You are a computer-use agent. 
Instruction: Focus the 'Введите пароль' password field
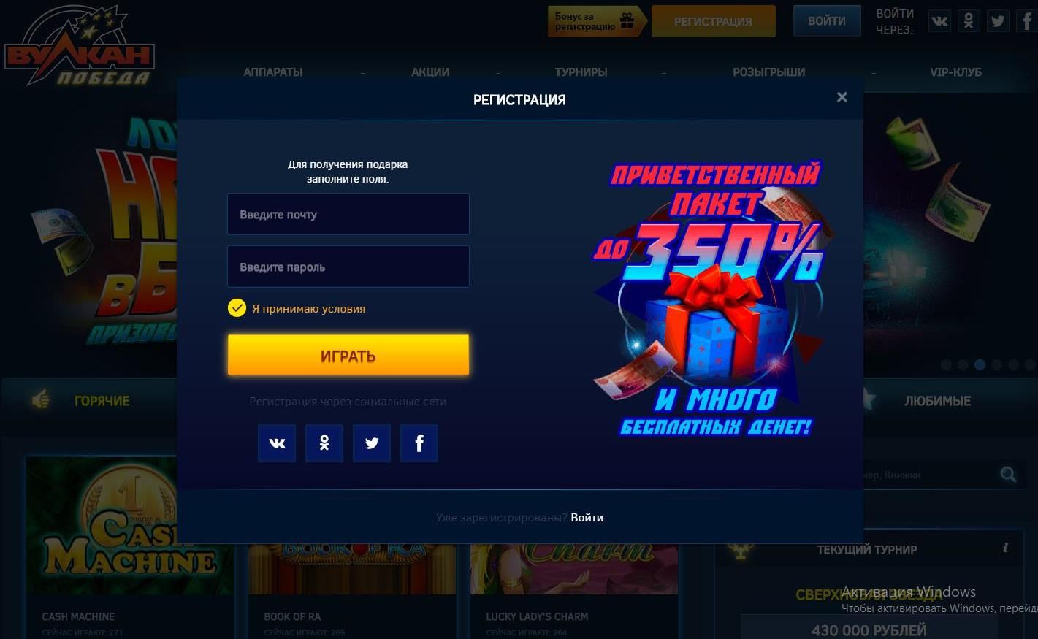click(348, 267)
